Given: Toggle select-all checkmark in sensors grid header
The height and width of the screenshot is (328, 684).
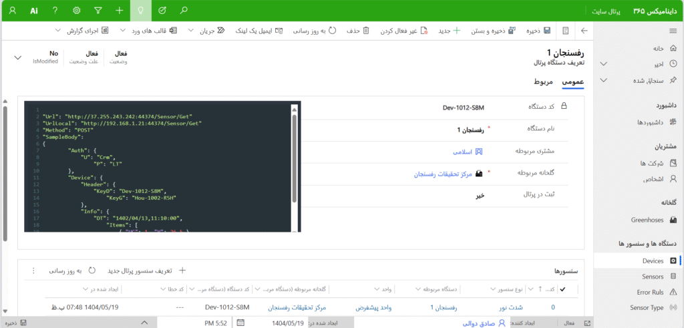Looking at the screenshot, I should coord(562,289).
